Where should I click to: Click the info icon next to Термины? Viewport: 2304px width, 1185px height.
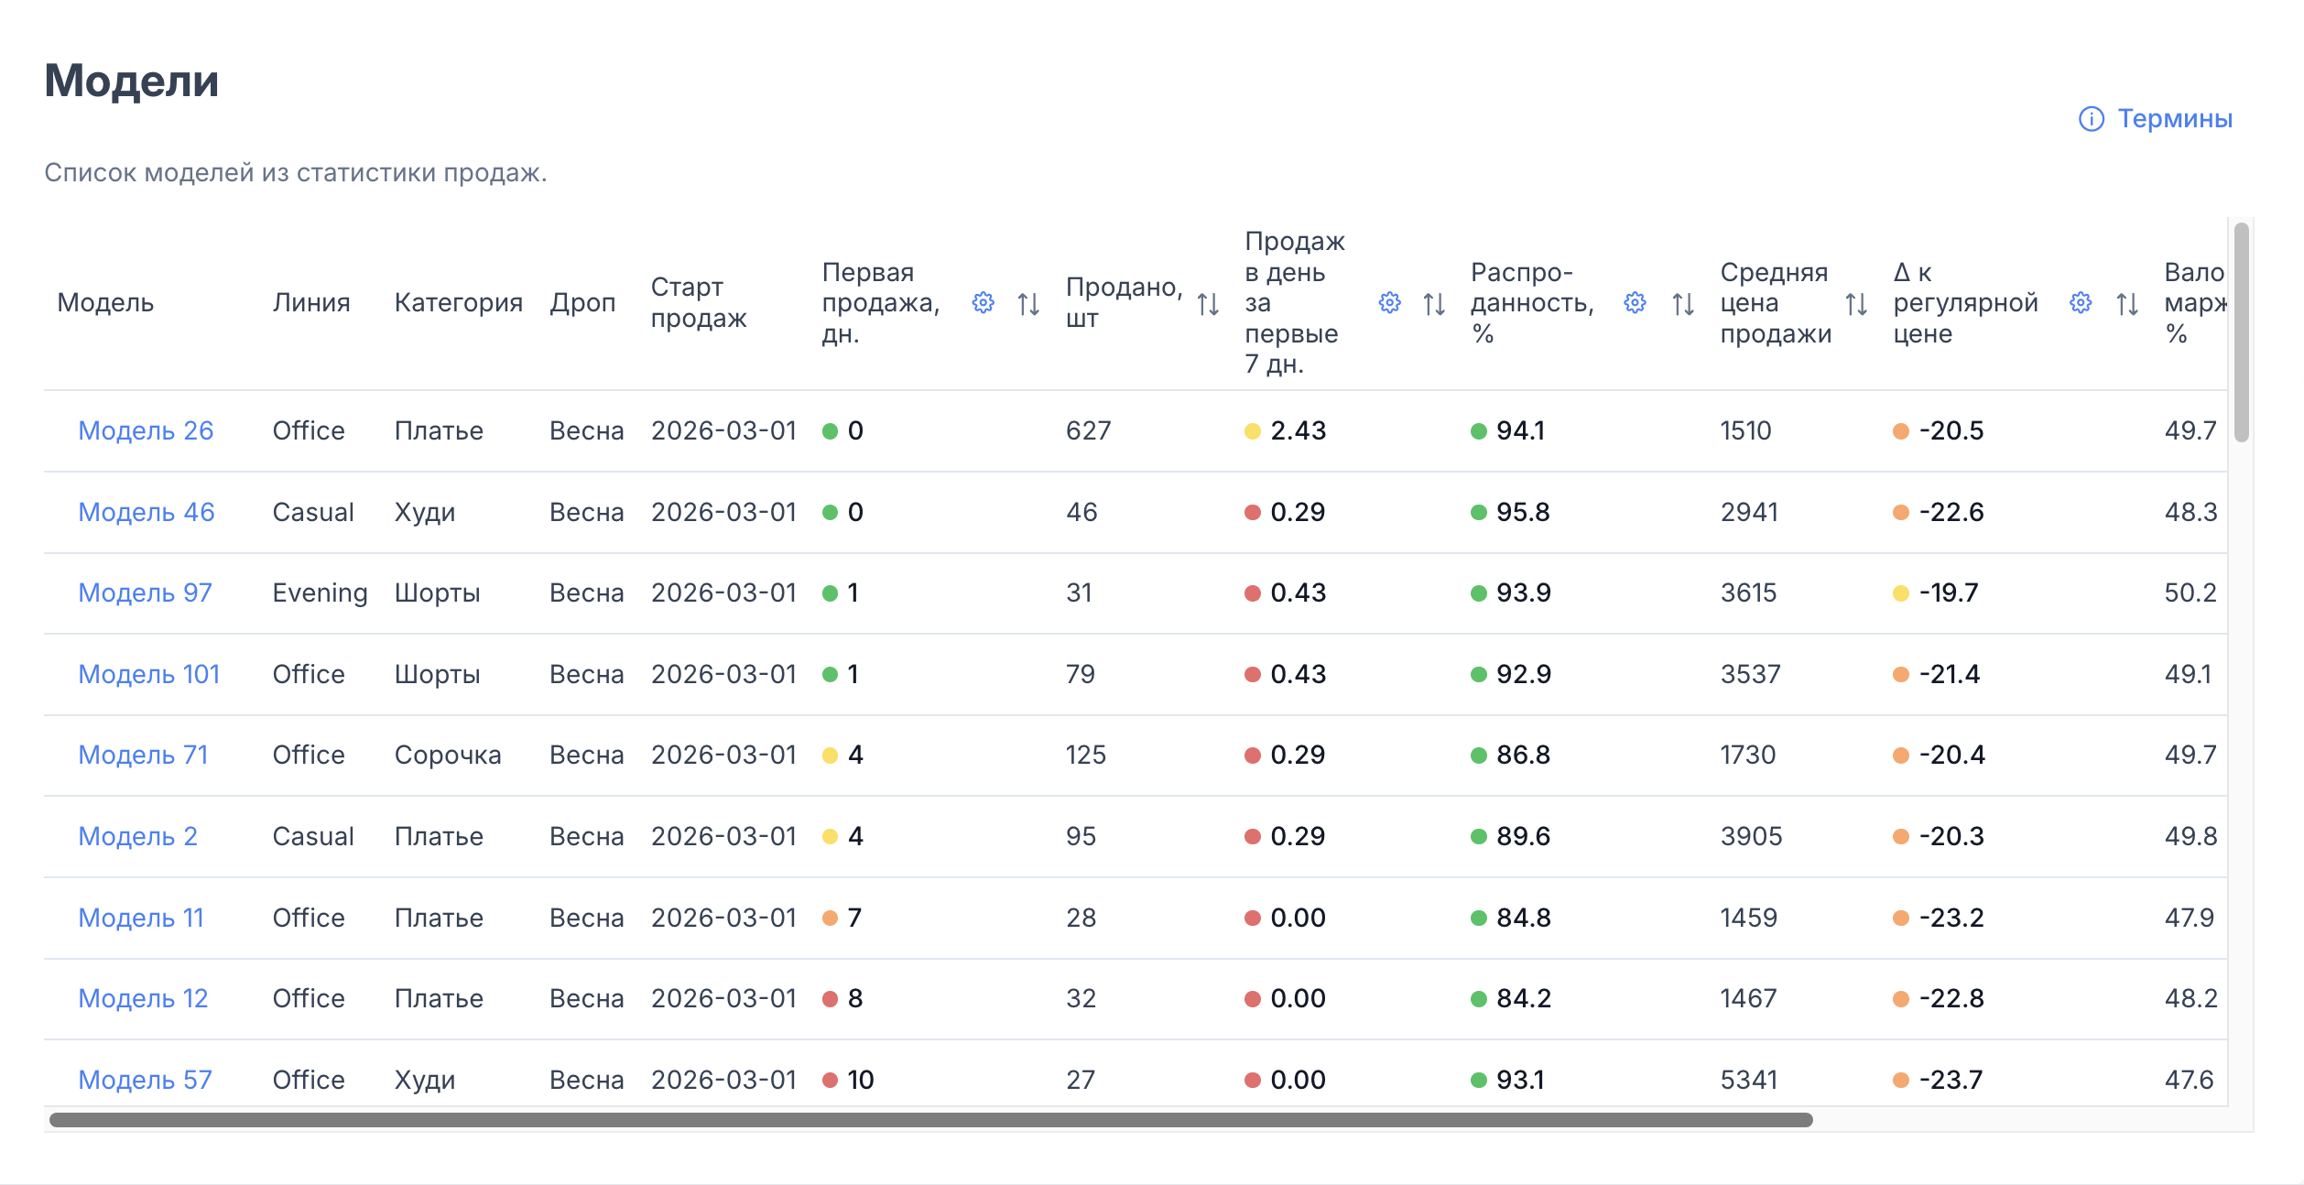pyautogui.click(x=2092, y=119)
